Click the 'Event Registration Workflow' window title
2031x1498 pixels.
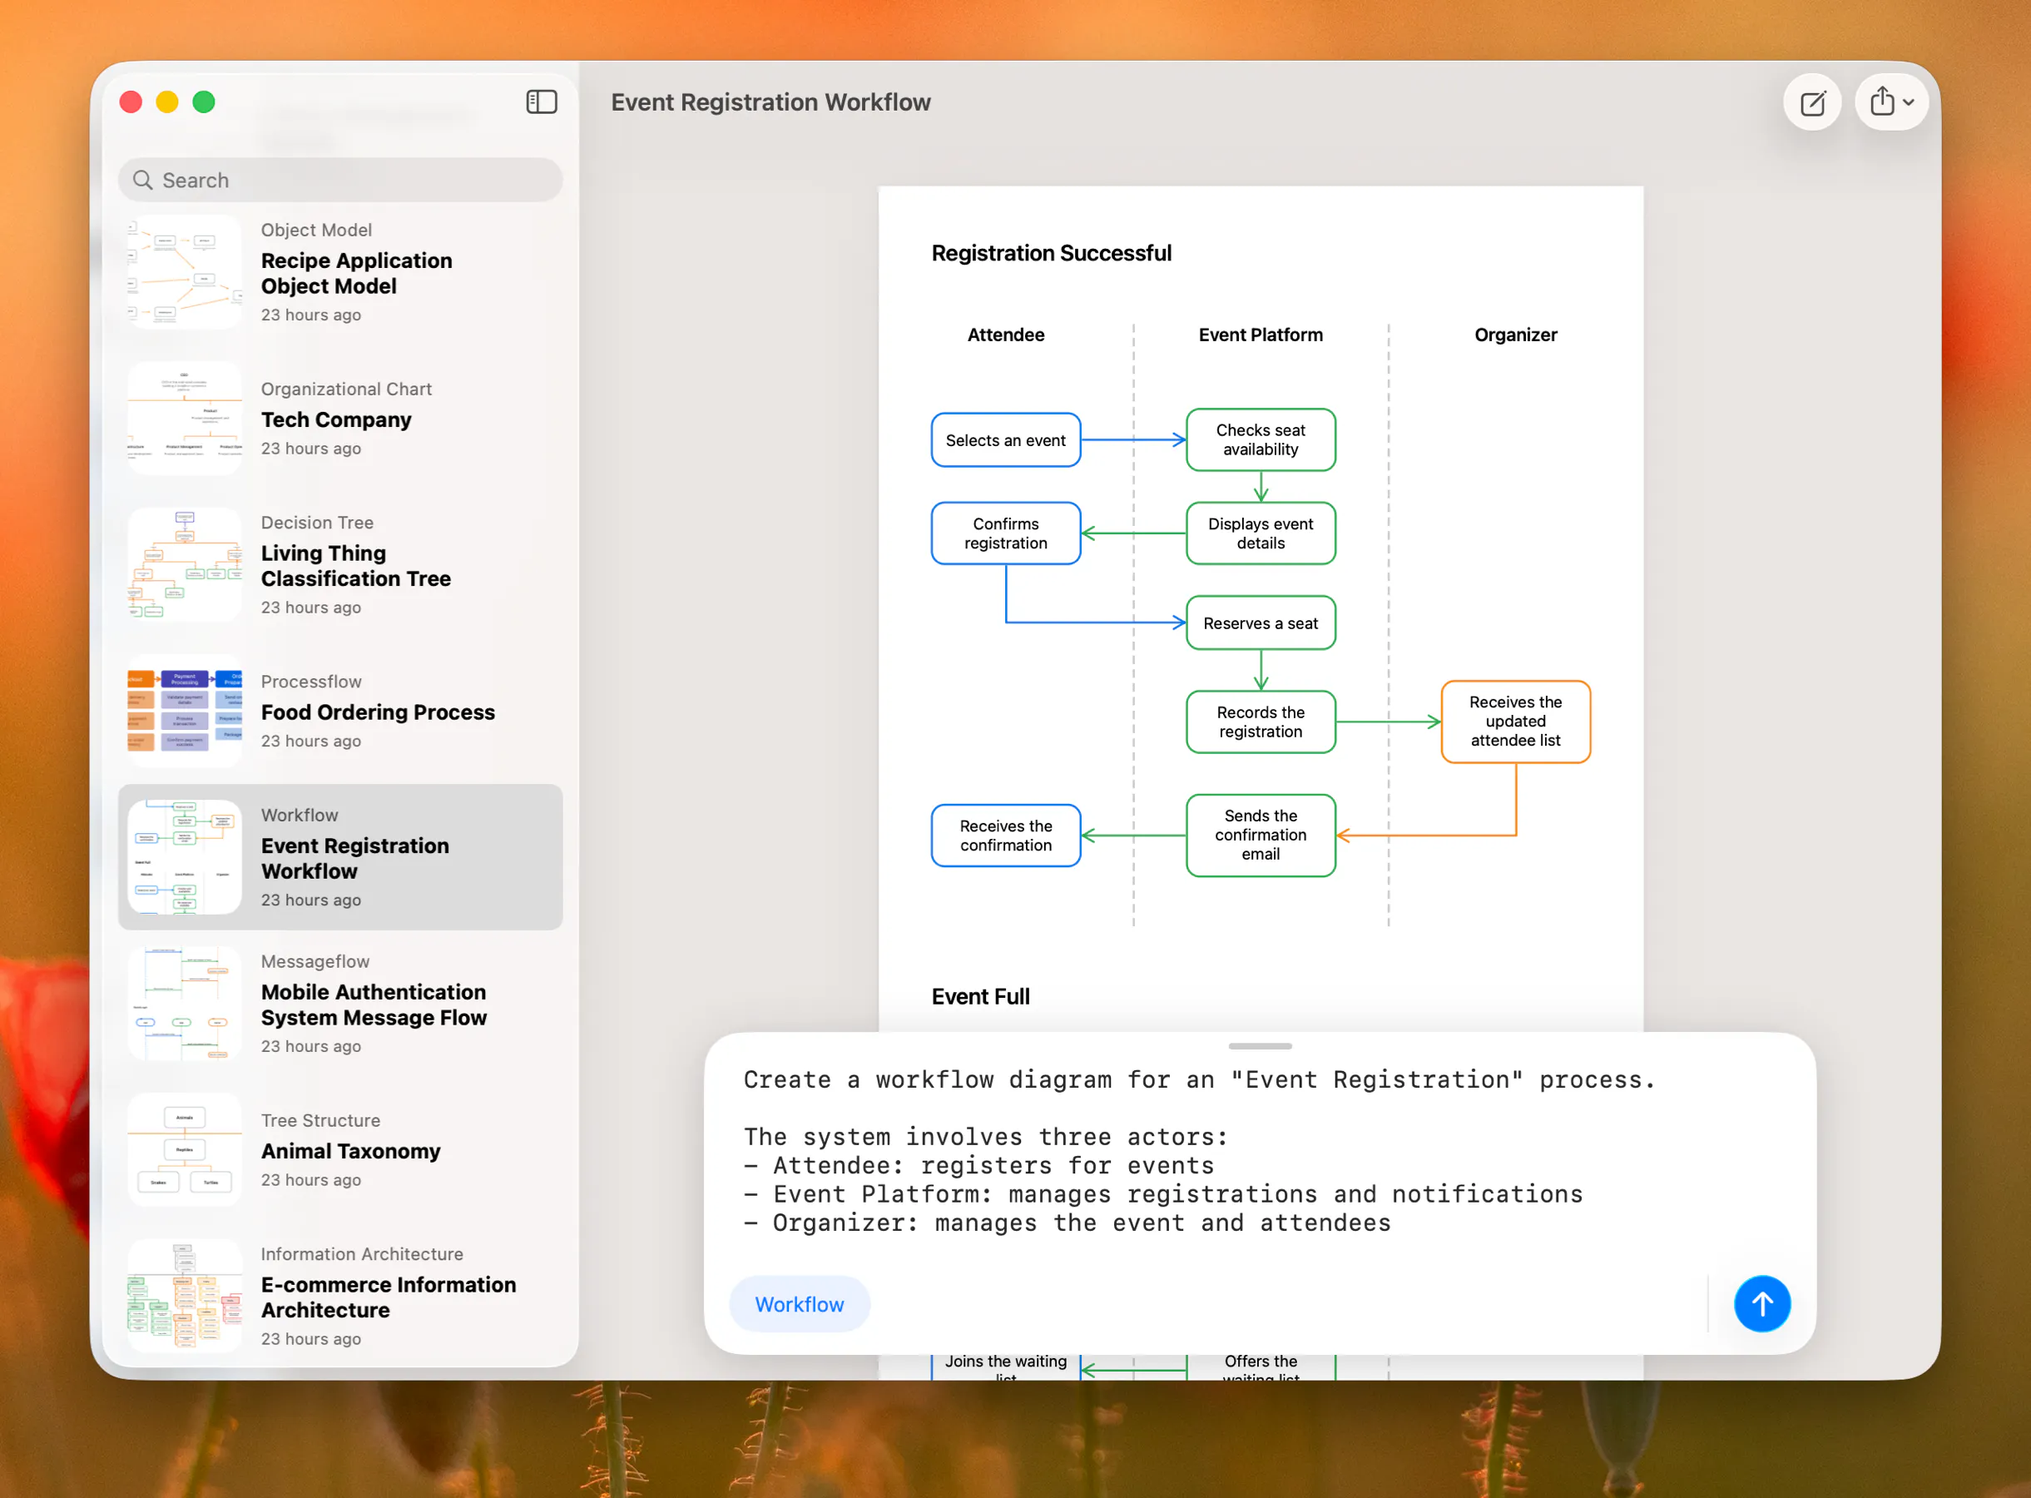(770, 102)
